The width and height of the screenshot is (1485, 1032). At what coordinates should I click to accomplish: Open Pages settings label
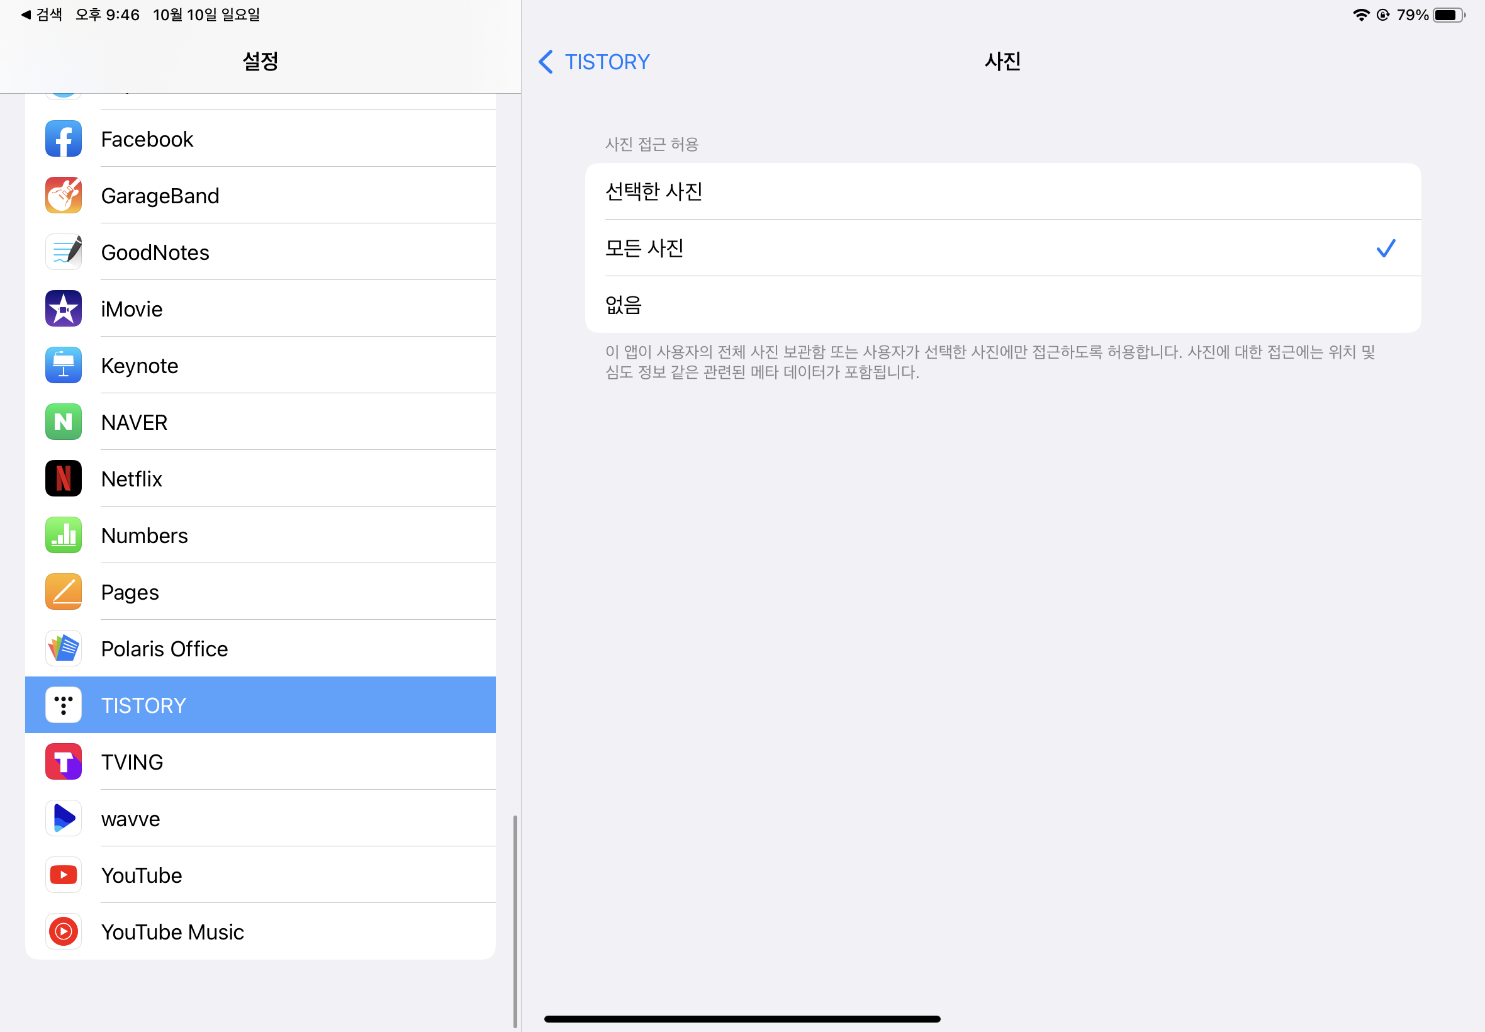click(x=130, y=593)
